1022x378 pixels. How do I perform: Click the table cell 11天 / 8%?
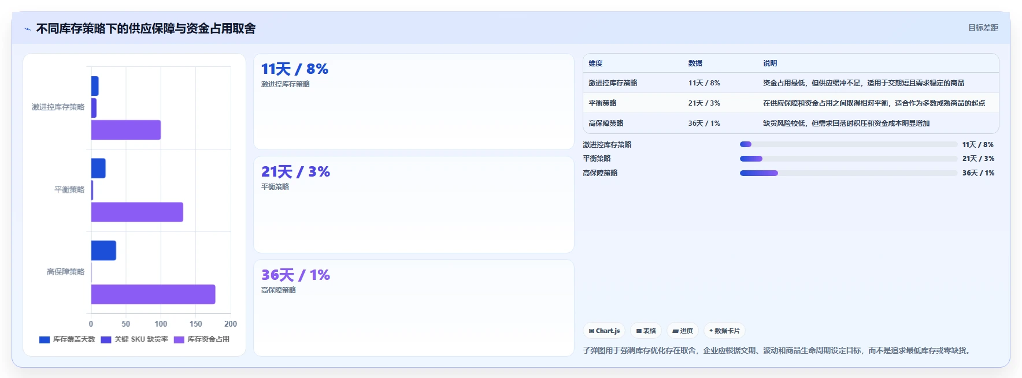704,83
